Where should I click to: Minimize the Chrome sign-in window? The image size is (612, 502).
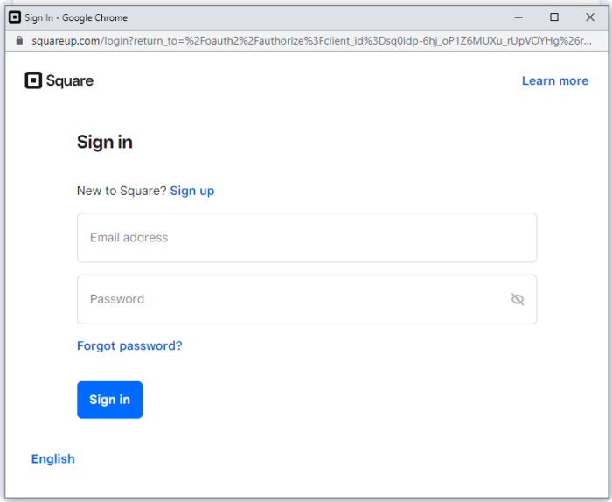[519, 17]
